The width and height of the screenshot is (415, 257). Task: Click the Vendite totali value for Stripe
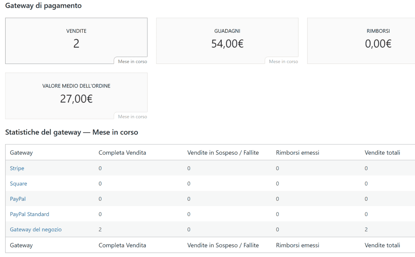click(366, 168)
